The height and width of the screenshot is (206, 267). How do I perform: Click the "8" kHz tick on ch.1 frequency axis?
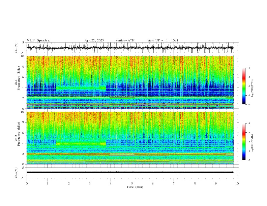pos(24,67)
